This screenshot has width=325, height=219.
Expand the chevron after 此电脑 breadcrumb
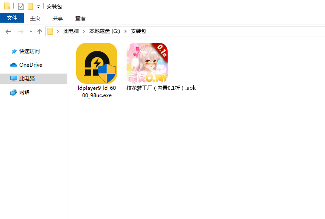coord(84,31)
